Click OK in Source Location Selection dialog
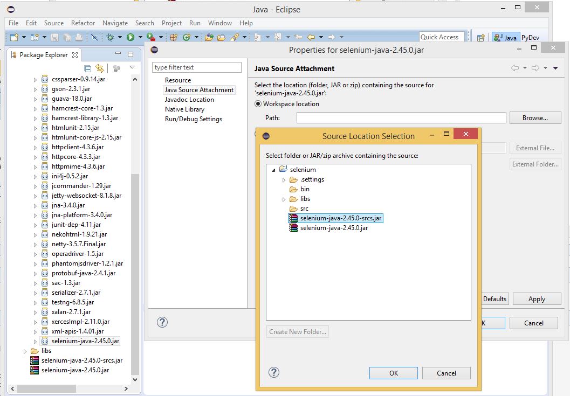The width and height of the screenshot is (570, 396). pos(393,373)
